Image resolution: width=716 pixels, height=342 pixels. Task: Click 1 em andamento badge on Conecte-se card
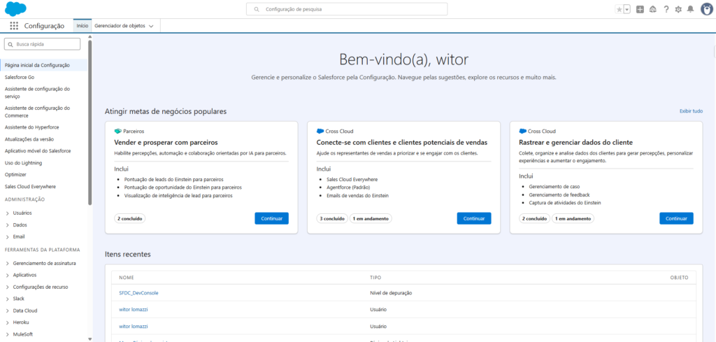[371, 219]
